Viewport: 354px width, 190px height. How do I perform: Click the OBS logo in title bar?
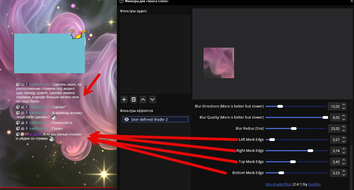[121, 1]
